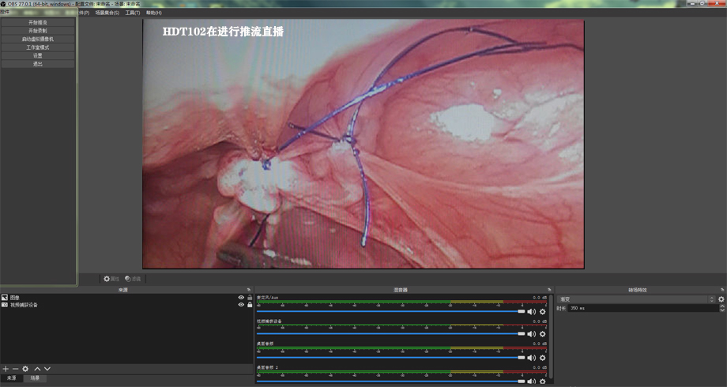Open the transition properties gear icon

[x=721, y=299]
